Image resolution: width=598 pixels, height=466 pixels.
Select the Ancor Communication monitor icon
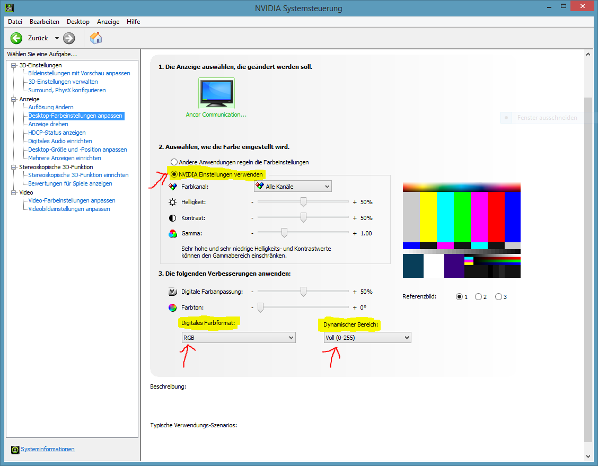click(x=216, y=93)
